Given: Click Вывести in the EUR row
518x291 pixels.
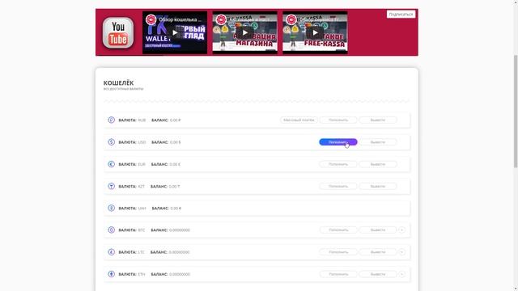Looking at the screenshot, I should (x=378, y=164).
